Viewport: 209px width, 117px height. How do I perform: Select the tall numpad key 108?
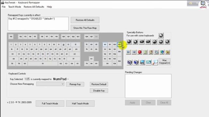[119, 61]
